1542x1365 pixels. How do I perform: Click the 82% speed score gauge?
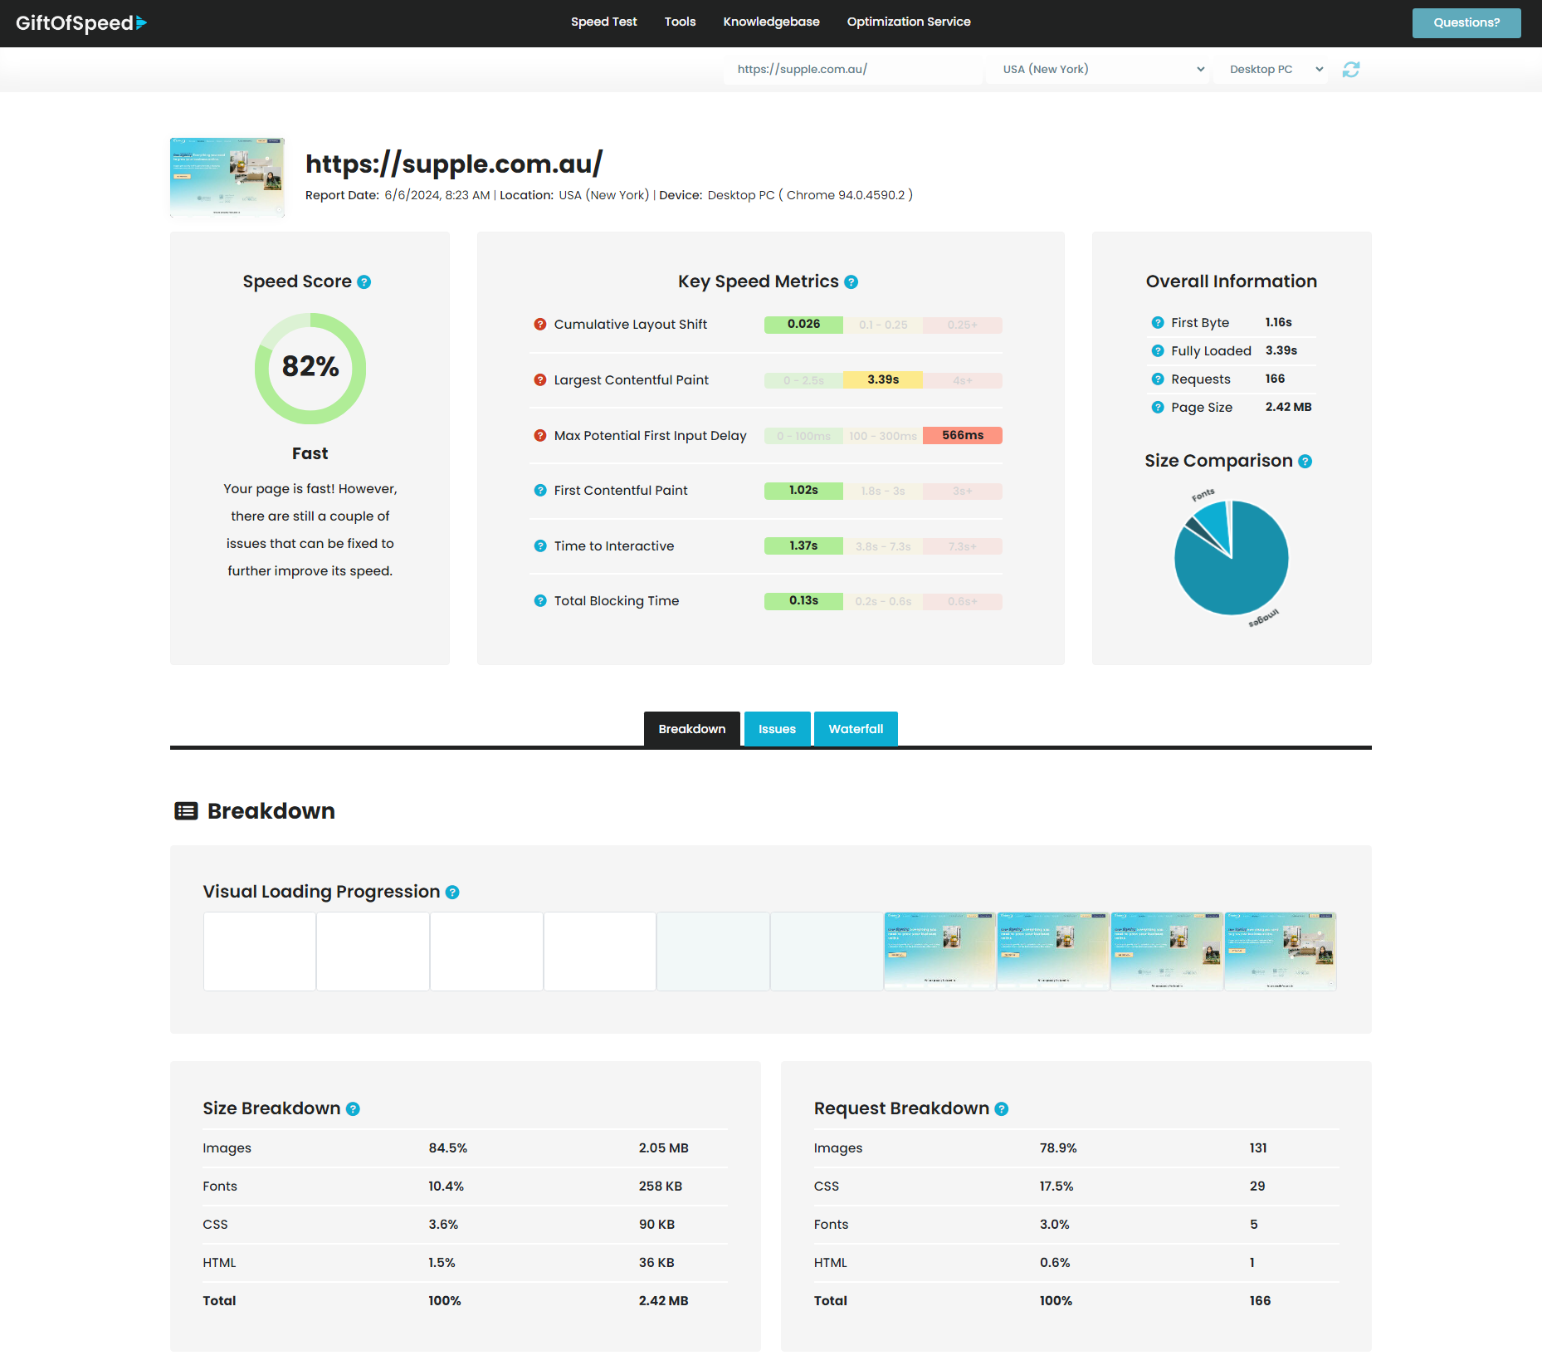tap(310, 368)
